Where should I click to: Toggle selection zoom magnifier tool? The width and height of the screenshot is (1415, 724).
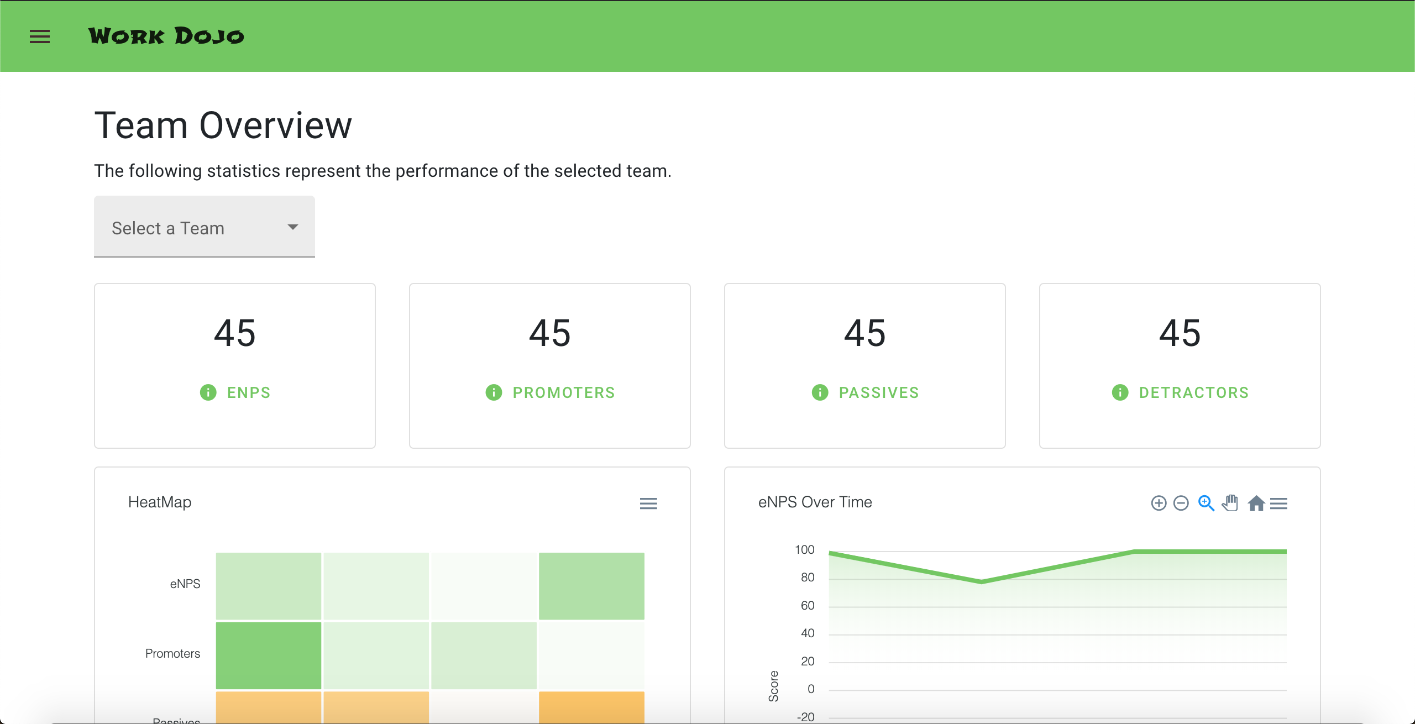[1206, 503]
